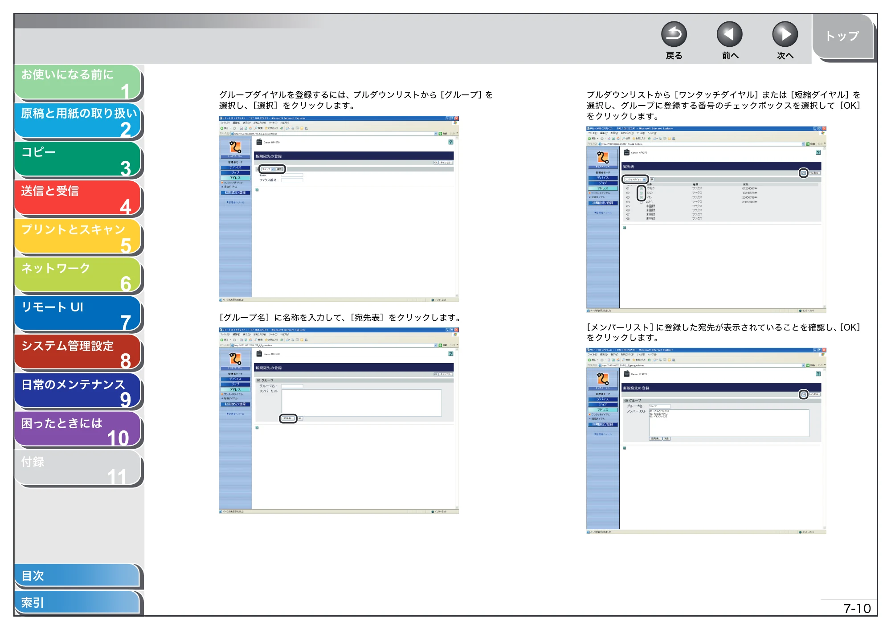This screenshot has width=891, height=630.
Task: Click the group type dropdown in top-left screenshot
Action: click(x=268, y=169)
